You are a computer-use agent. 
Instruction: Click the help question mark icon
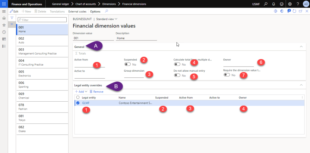click(298, 4)
